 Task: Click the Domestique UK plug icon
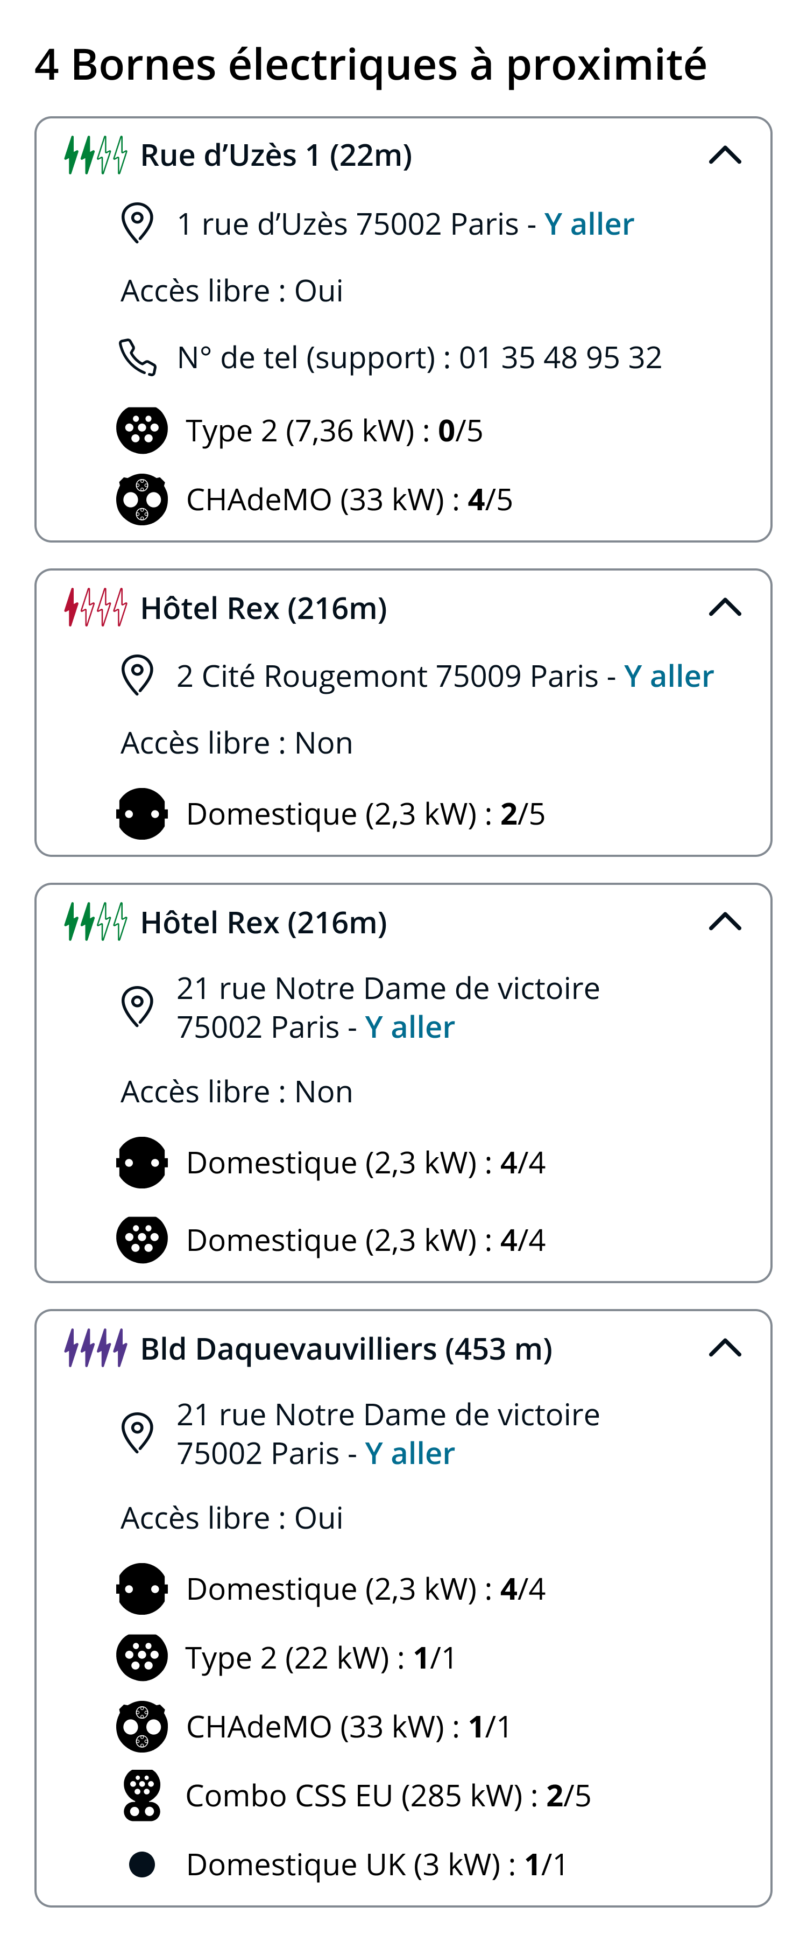pos(141,1864)
